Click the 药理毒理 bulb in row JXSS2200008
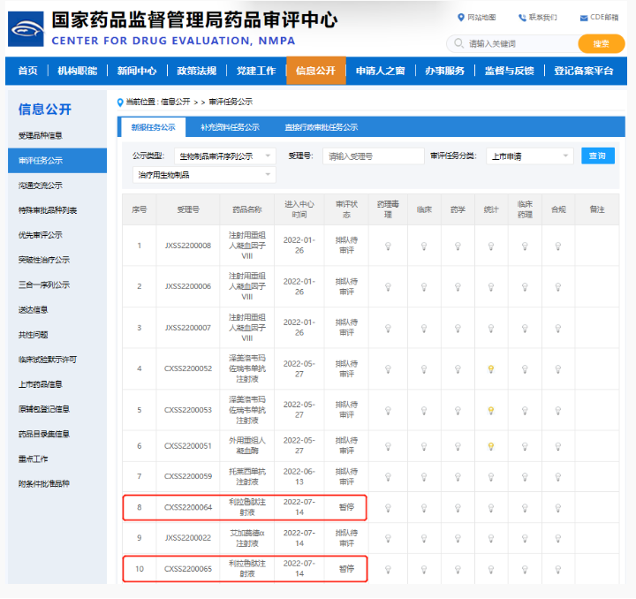The width and height of the screenshot is (636, 599). [388, 246]
